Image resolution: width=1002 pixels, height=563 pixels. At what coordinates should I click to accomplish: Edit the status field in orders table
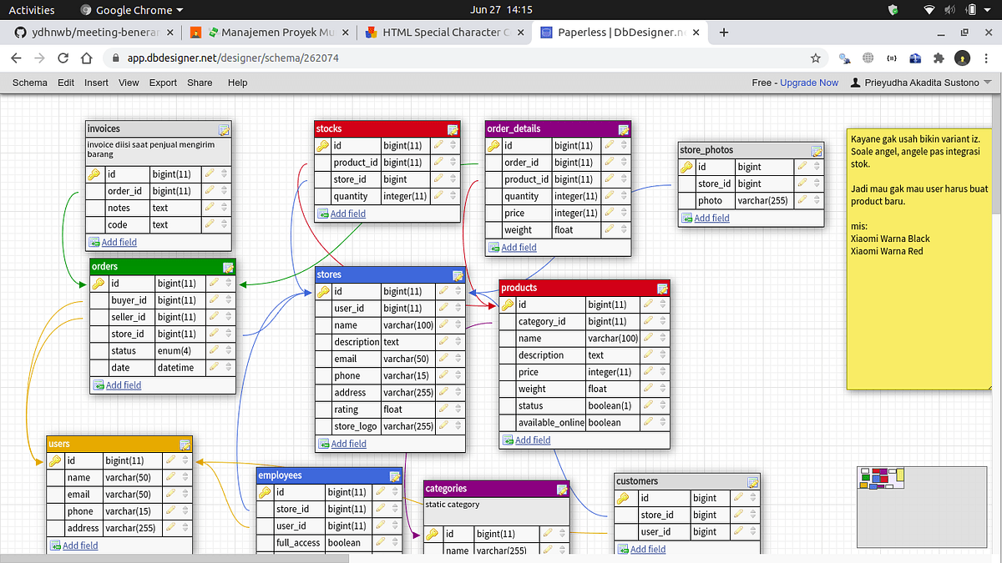[214, 351]
